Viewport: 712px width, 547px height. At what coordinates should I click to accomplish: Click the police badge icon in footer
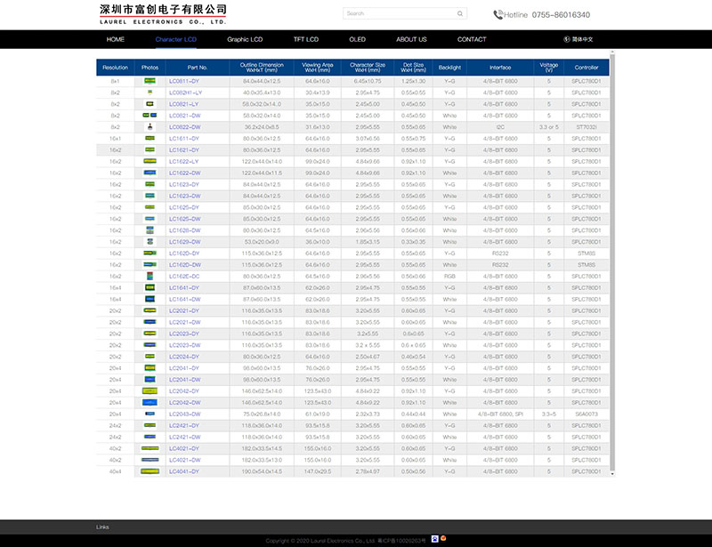[x=434, y=538]
